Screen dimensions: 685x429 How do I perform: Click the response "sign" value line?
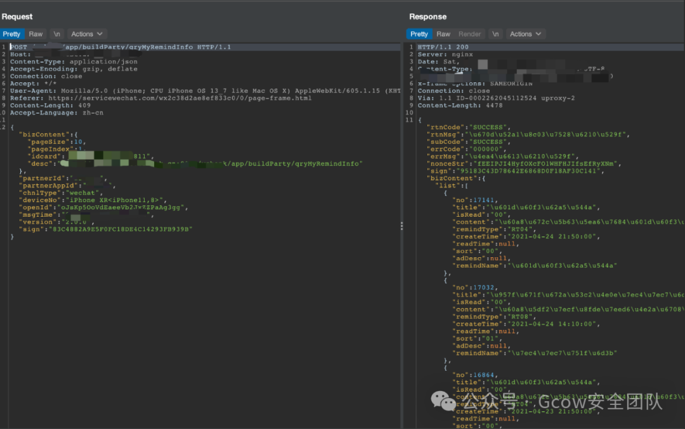coord(516,171)
